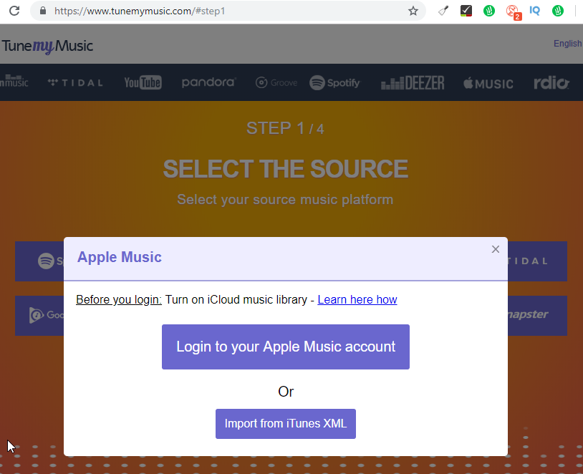
Task: Click the Pandora logo in banner
Action: [x=209, y=82]
